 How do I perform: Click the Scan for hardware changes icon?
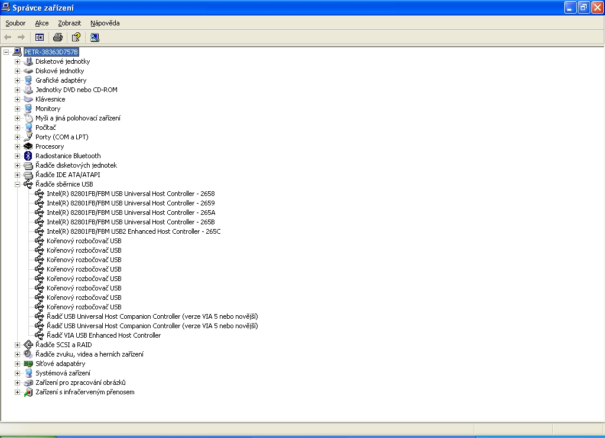click(x=95, y=37)
